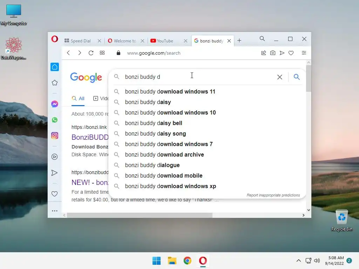Image resolution: width=359 pixels, height=269 pixels.
Task: Select the All results tab
Action: (x=78, y=98)
